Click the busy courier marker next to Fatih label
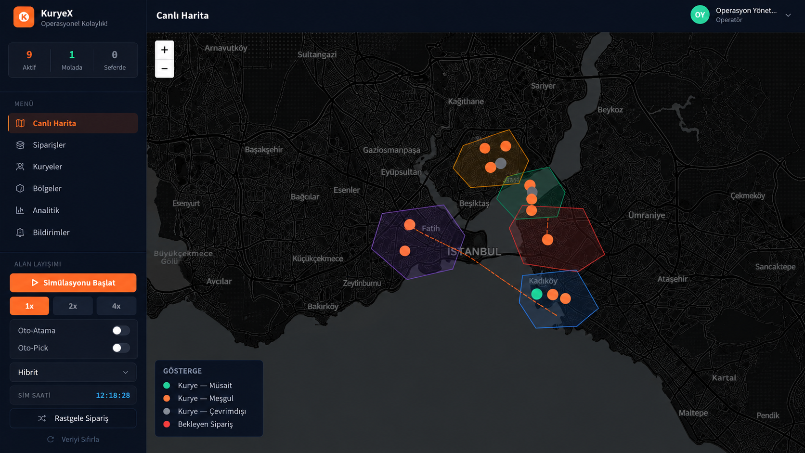This screenshot has height=453, width=805. coord(410,225)
